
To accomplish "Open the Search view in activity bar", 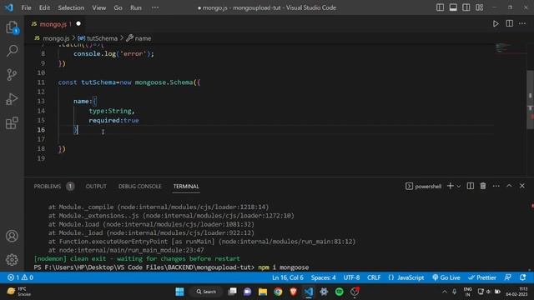I will point(12,51).
